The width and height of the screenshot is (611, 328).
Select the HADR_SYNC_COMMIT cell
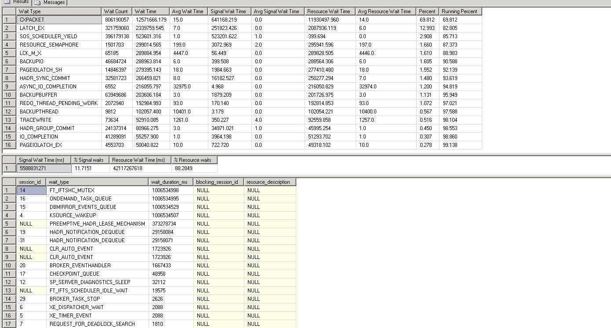click(59, 78)
